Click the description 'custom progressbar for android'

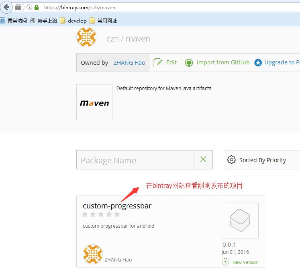coord(118,226)
